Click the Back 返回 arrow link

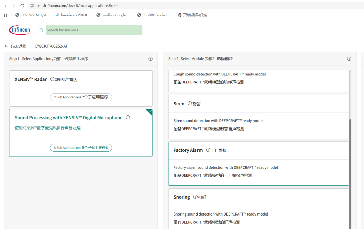(15, 46)
